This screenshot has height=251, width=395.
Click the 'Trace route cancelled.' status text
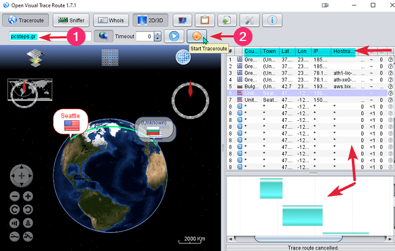point(313,248)
